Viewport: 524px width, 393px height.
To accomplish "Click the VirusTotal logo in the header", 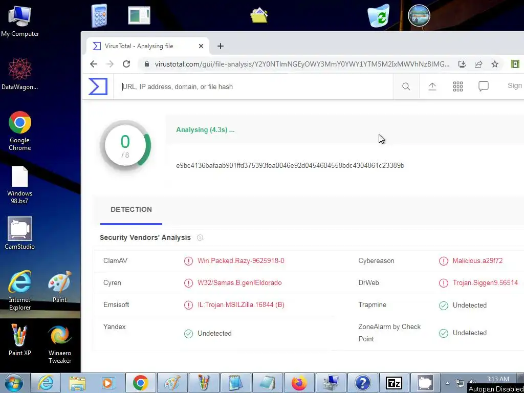I will click(x=98, y=86).
